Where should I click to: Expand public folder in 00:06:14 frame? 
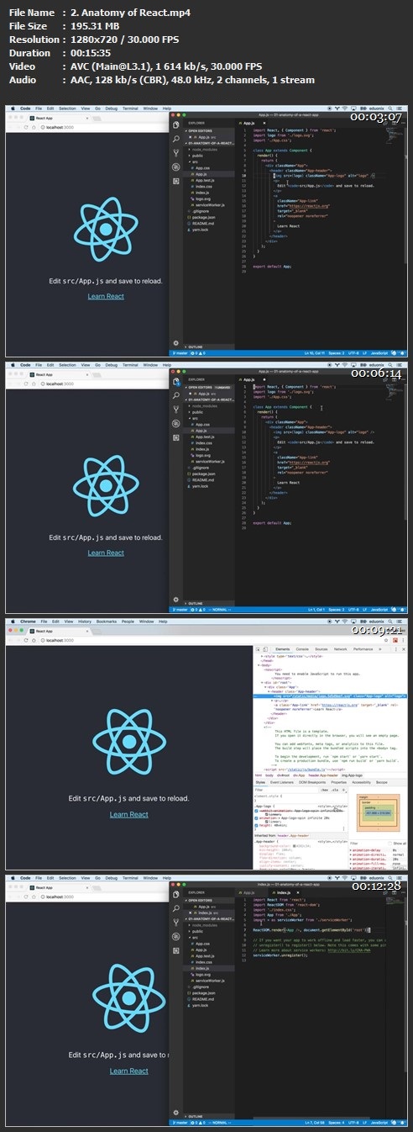pos(210,412)
